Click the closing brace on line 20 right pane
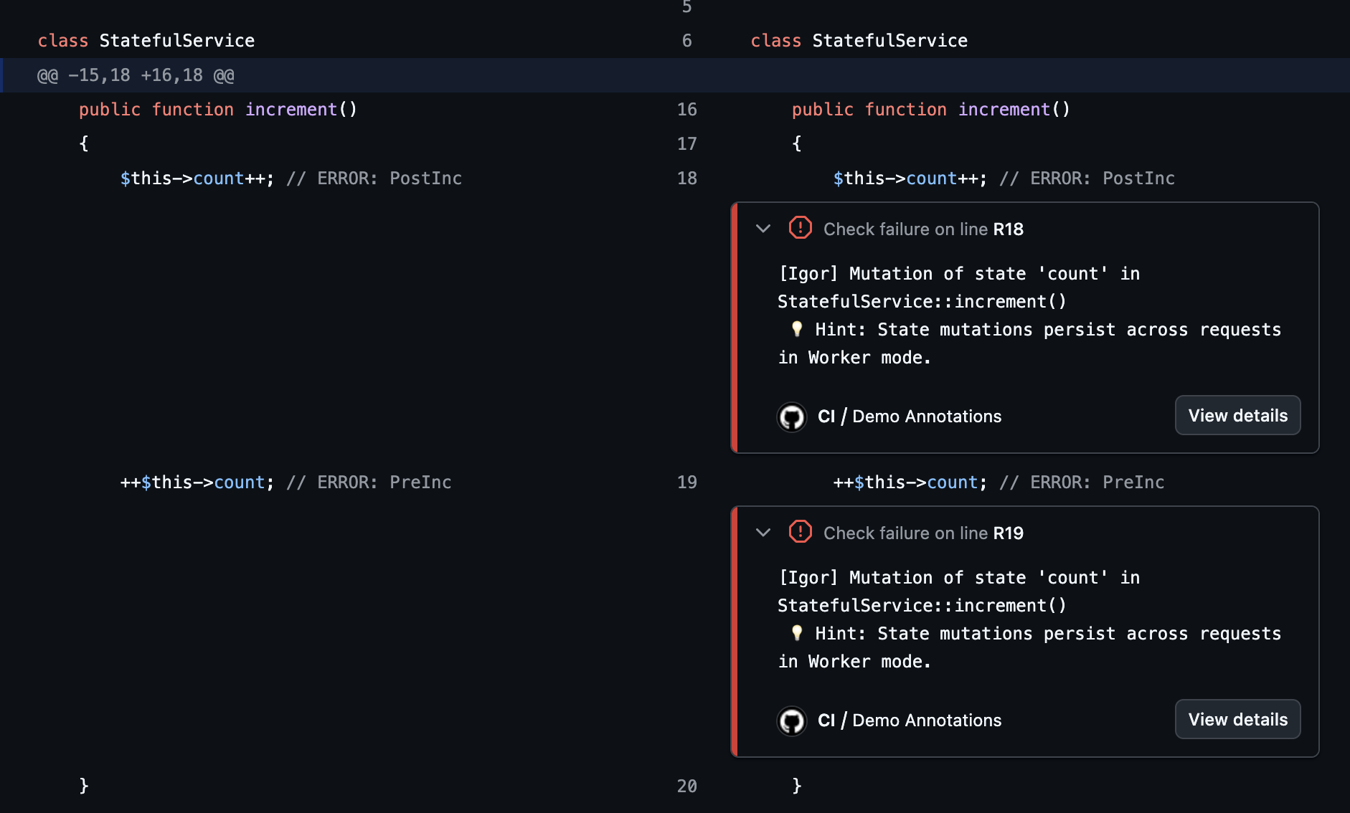Image resolution: width=1350 pixels, height=813 pixels. click(797, 786)
